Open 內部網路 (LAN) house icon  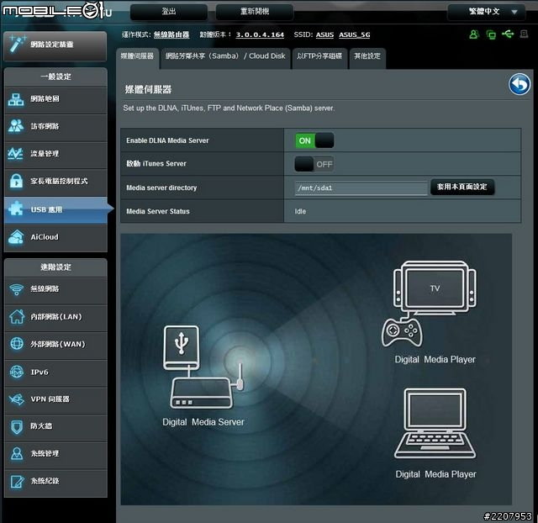point(17,317)
